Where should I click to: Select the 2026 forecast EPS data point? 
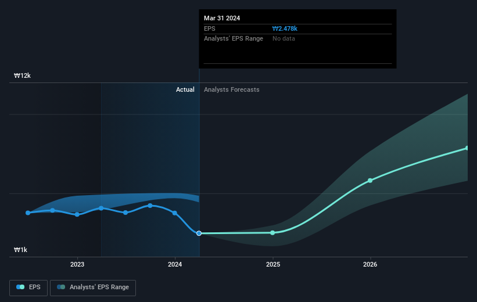click(x=370, y=181)
